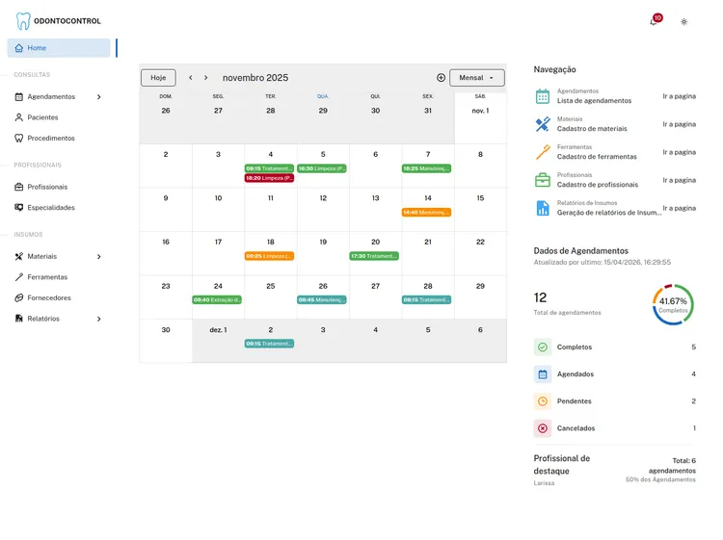723x540 pixels.
Task: Open the notifications bell with badge 10
Action: click(656, 20)
